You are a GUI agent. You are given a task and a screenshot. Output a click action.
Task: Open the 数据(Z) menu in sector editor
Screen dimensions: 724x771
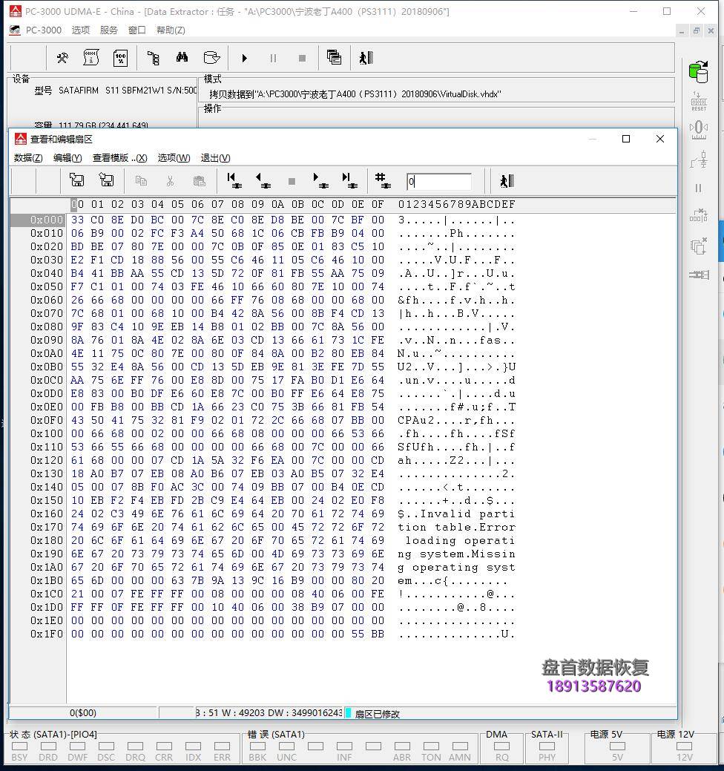pyautogui.click(x=28, y=158)
